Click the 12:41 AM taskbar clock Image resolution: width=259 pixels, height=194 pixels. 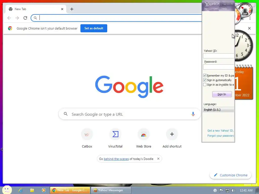pyautogui.click(x=246, y=190)
